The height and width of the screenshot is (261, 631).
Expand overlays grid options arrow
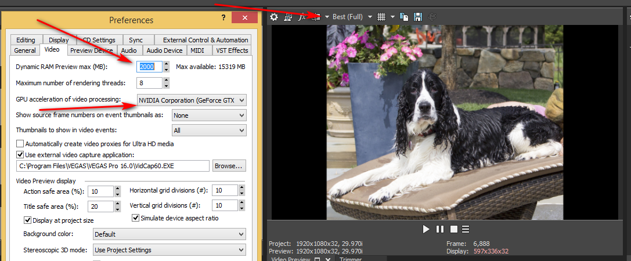point(392,17)
